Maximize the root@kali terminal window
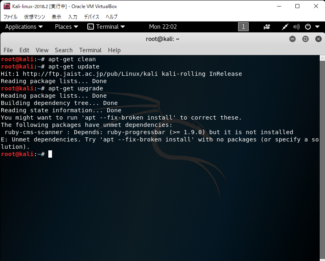The height and width of the screenshot is (261, 325). point(305,39)
